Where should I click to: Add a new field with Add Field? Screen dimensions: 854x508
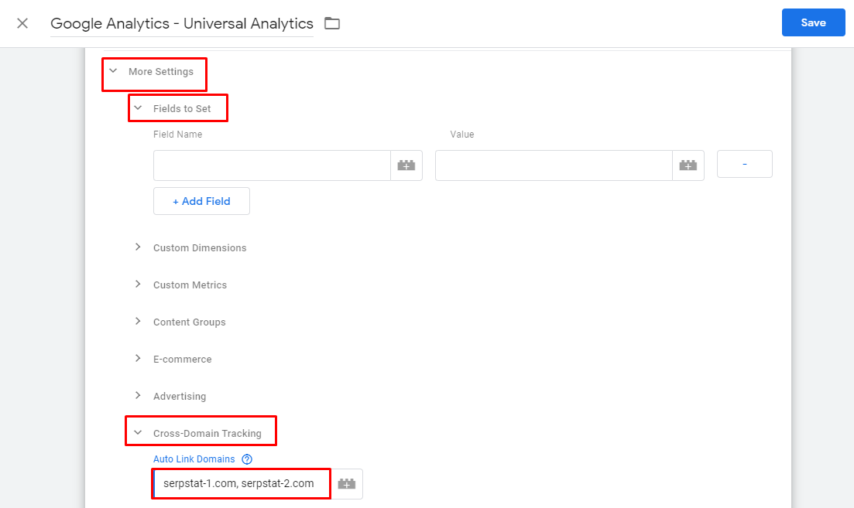coord(201,200)
